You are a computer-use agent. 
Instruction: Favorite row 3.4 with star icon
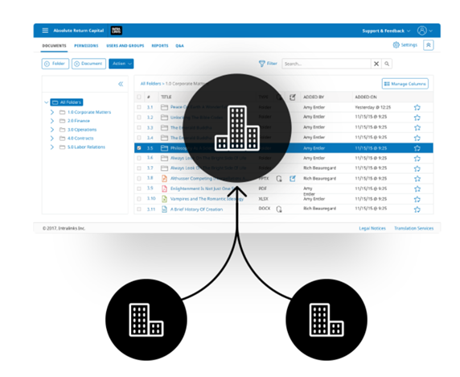417,138
